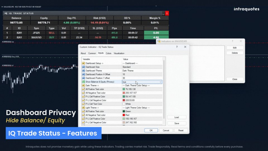
Task: Click the Risk value 14.19 (0.01%)
Action: [x=99, y=23]
